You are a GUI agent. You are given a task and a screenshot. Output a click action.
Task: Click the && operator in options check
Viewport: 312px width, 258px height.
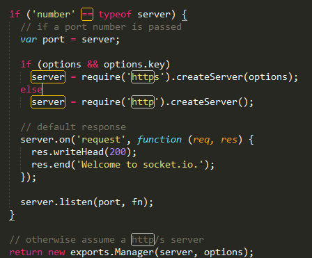point(93,65)
